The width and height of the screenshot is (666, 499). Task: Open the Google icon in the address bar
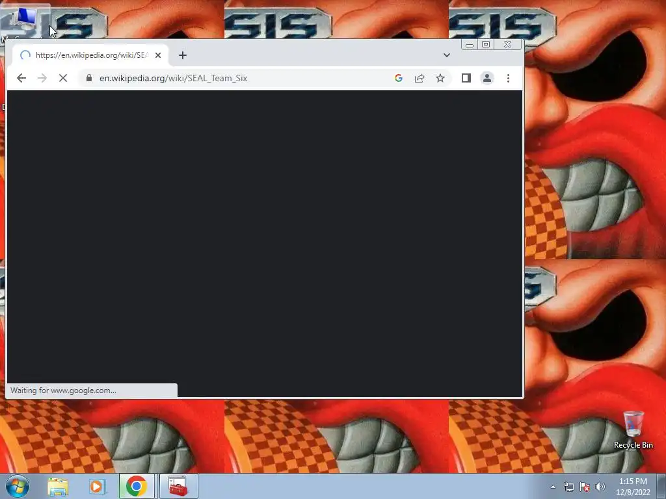click(399, 78)
